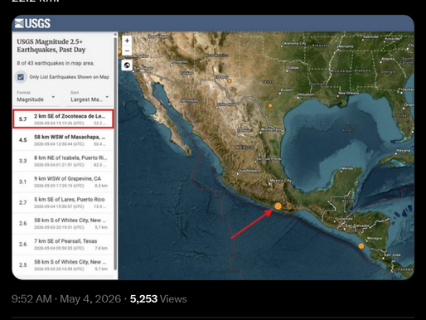This screenshot has height=320, width=426.
Task: Click the earthquake list scrollbar
Action: (115, 153)
